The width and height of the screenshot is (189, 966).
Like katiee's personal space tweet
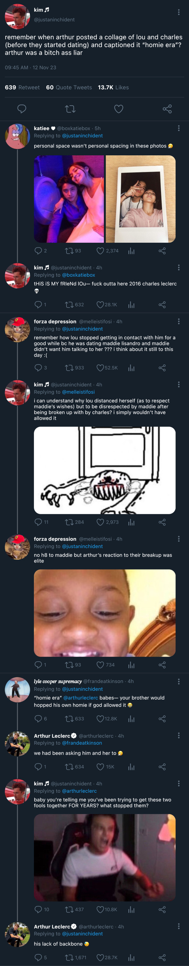[100, 251]
